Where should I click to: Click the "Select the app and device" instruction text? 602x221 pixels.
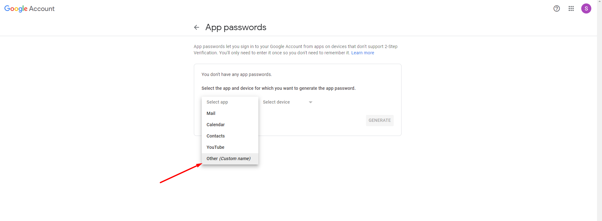pyautogui.click(x=278, y=88)
